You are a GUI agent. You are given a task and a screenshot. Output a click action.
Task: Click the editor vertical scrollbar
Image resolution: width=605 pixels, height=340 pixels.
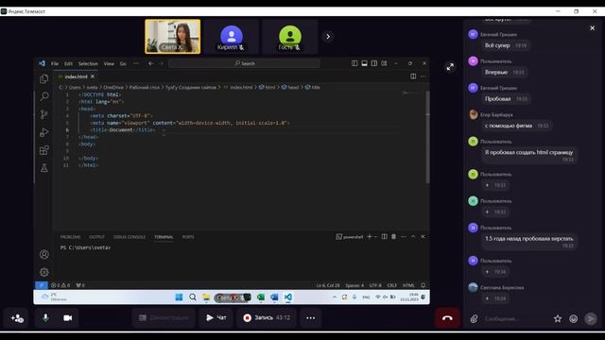pos(427,137)
